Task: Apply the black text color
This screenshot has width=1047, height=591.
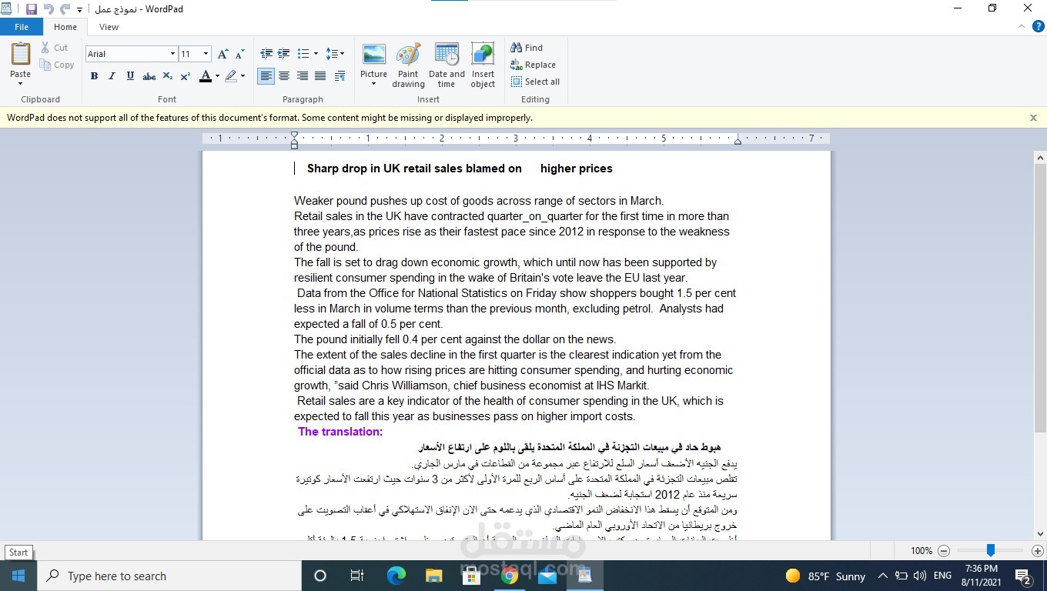Action: pos(205,76)
